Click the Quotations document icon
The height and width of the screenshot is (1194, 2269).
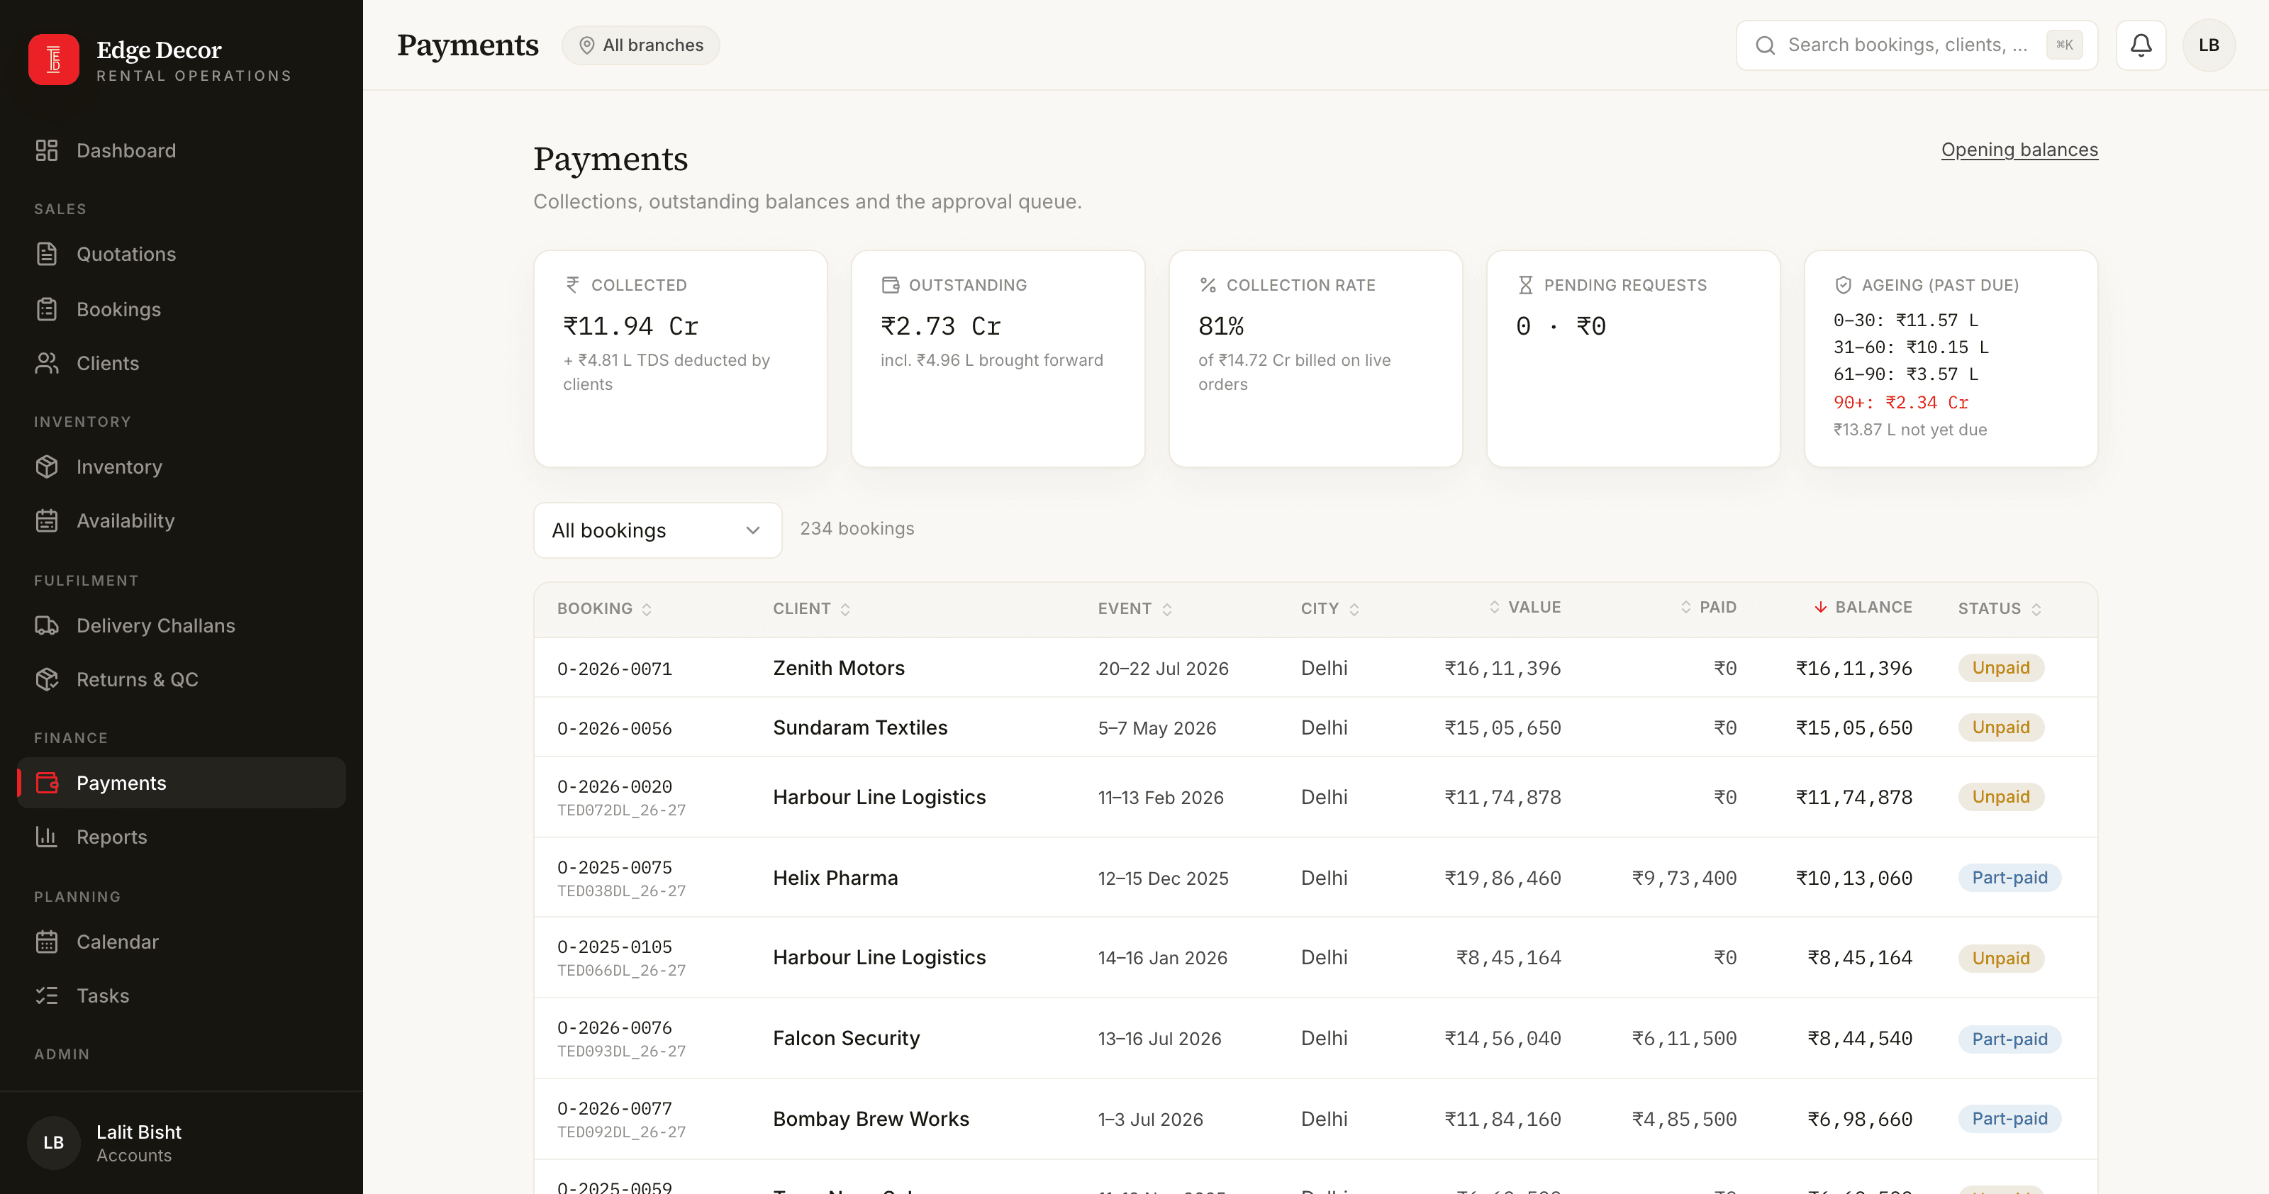(x=47, y=255)
